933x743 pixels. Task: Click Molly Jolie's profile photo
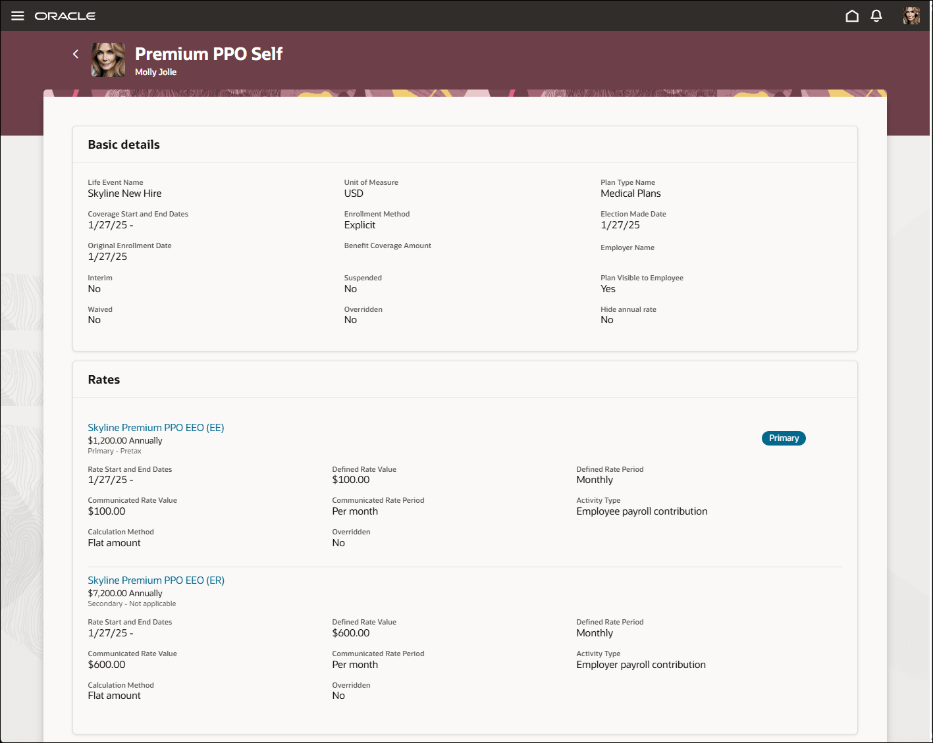click(x=108, y=60)
